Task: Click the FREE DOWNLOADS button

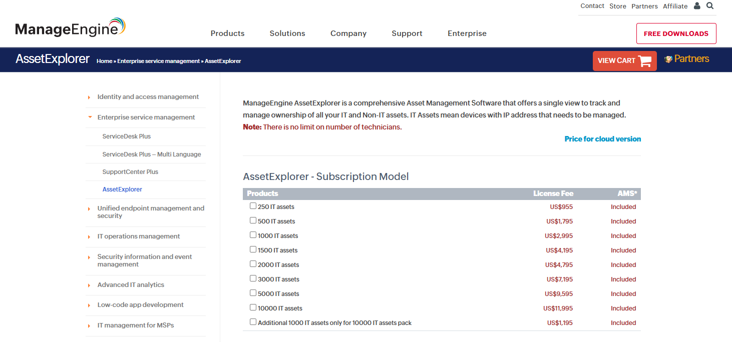Action: 675,33
